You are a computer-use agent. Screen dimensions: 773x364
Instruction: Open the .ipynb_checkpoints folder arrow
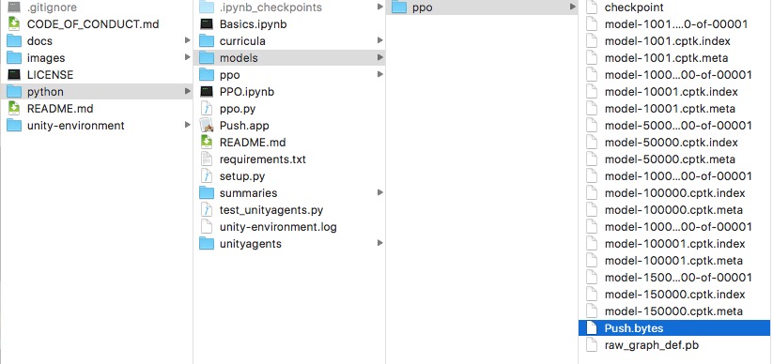coord(380,7)
